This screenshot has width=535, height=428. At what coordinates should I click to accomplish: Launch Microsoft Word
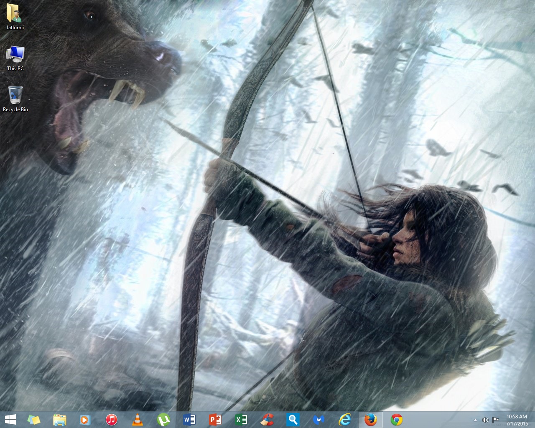[189, 420]
